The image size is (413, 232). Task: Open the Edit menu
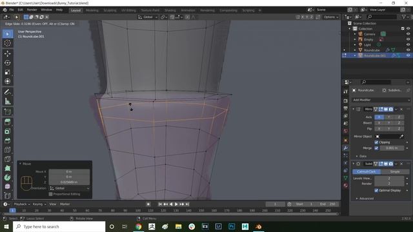pyautogui.click(x=20, y=10)
